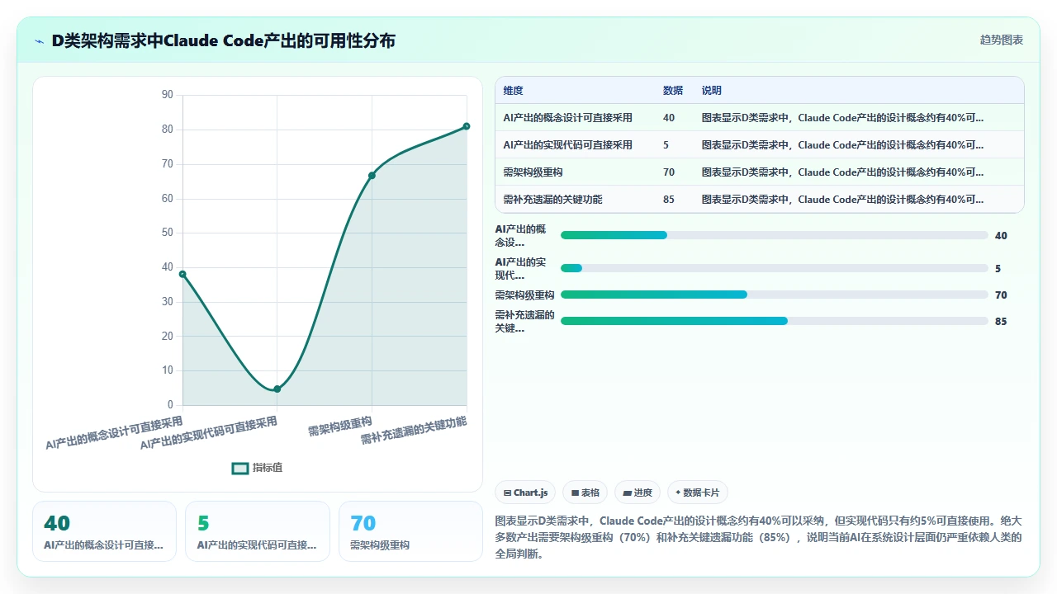Select the Chart.js tag
This screenshot has width=1057, height=594.
pyautogui.click(x=526, y=493)
